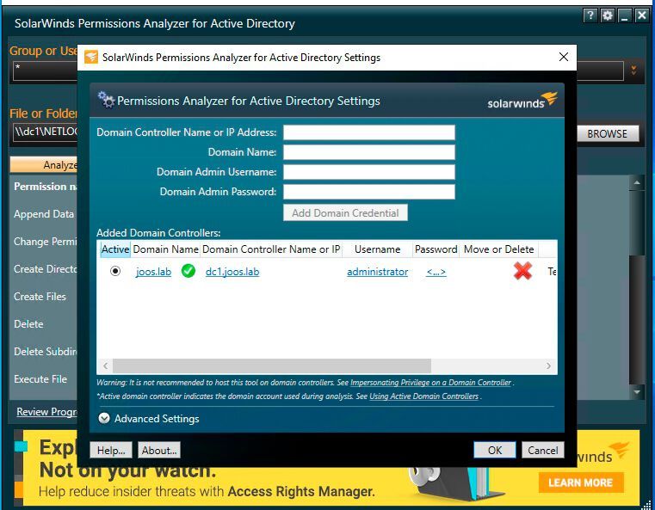Viewport: 655px width, 510px height.
Task: Click the Domain Admin Password field
Action: point(369,192)
